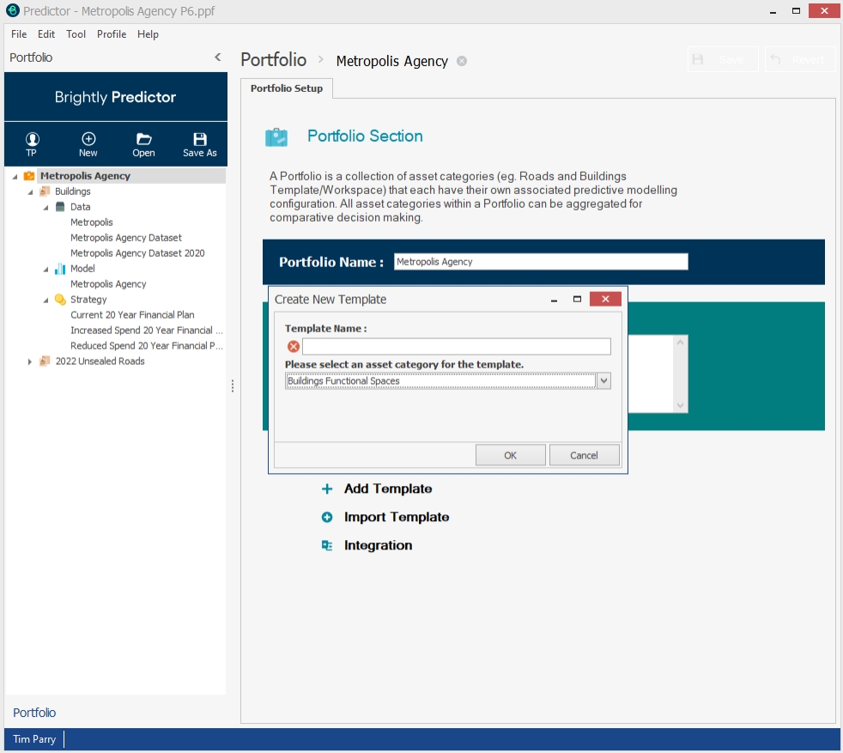843x753 pixels.
Task: Open the Profile menu
Action: click(112, 34)
